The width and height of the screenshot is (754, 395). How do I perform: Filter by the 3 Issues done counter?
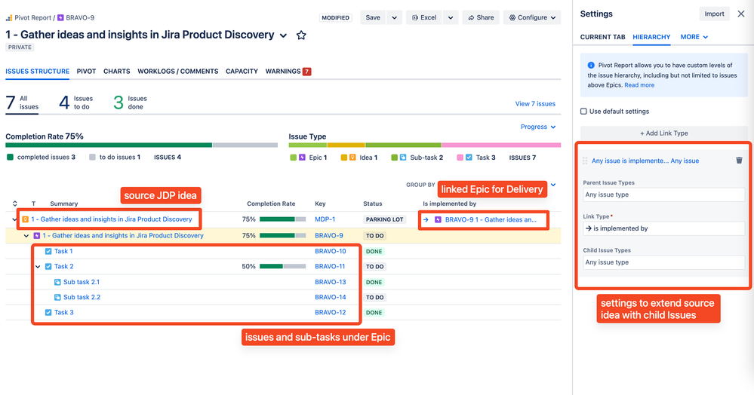131,103
